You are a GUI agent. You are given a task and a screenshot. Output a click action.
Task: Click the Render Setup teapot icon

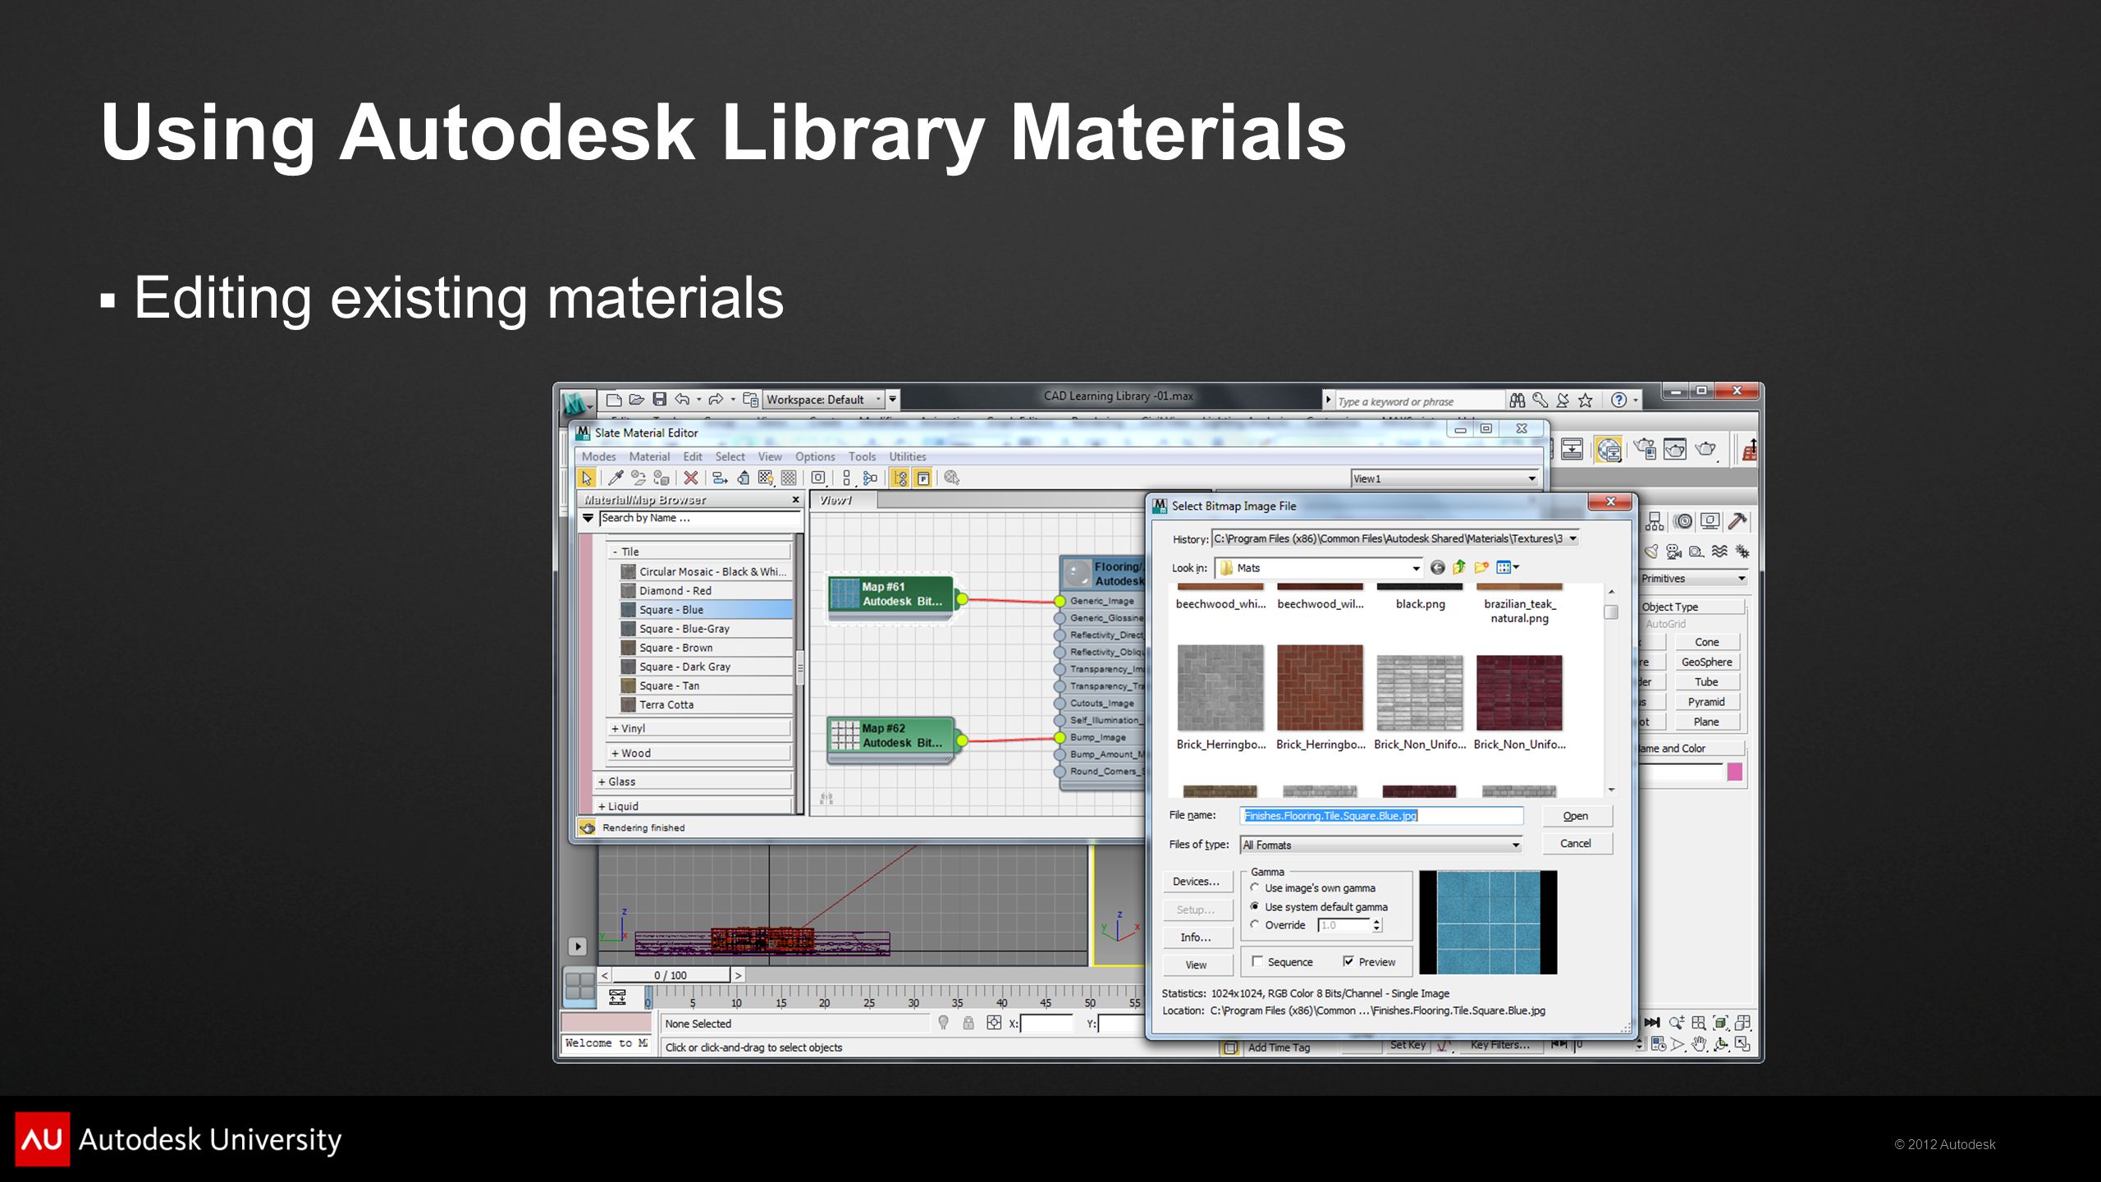[x=1645, y=449]
